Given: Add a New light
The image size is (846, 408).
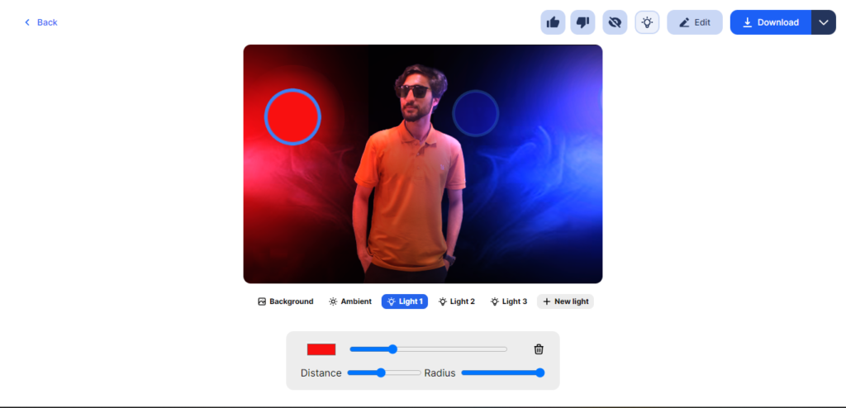Looking at the screenshot, I should (x=565, y=301).
